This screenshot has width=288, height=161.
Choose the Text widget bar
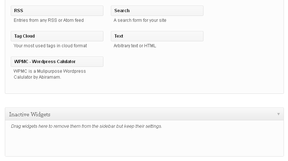pyautogui.click(x=157, y=36)
